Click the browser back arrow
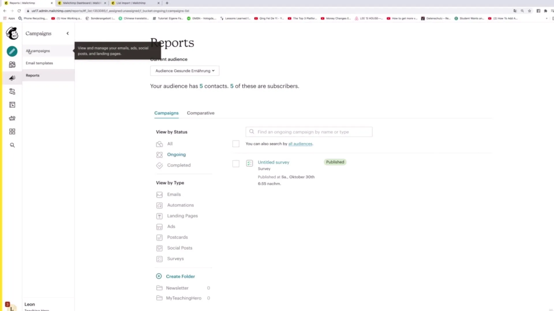 5,11
